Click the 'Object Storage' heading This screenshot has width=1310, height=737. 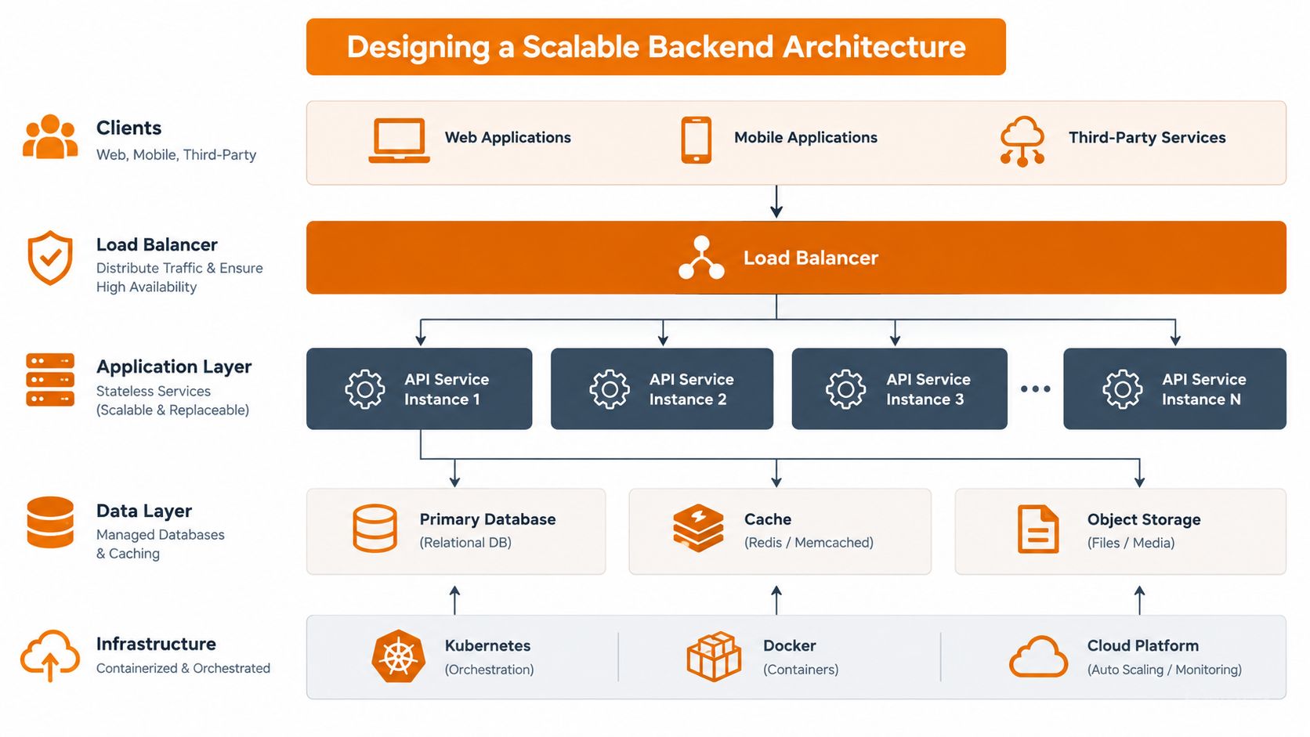[x=1144, y=520]
